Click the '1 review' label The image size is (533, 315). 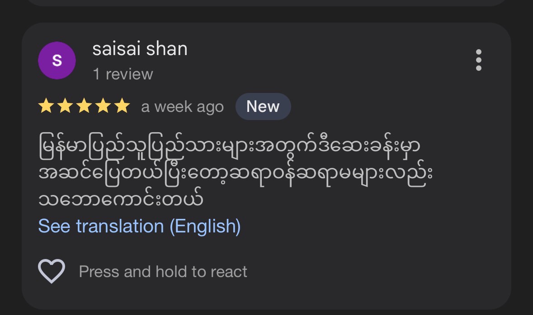point(123,74)
